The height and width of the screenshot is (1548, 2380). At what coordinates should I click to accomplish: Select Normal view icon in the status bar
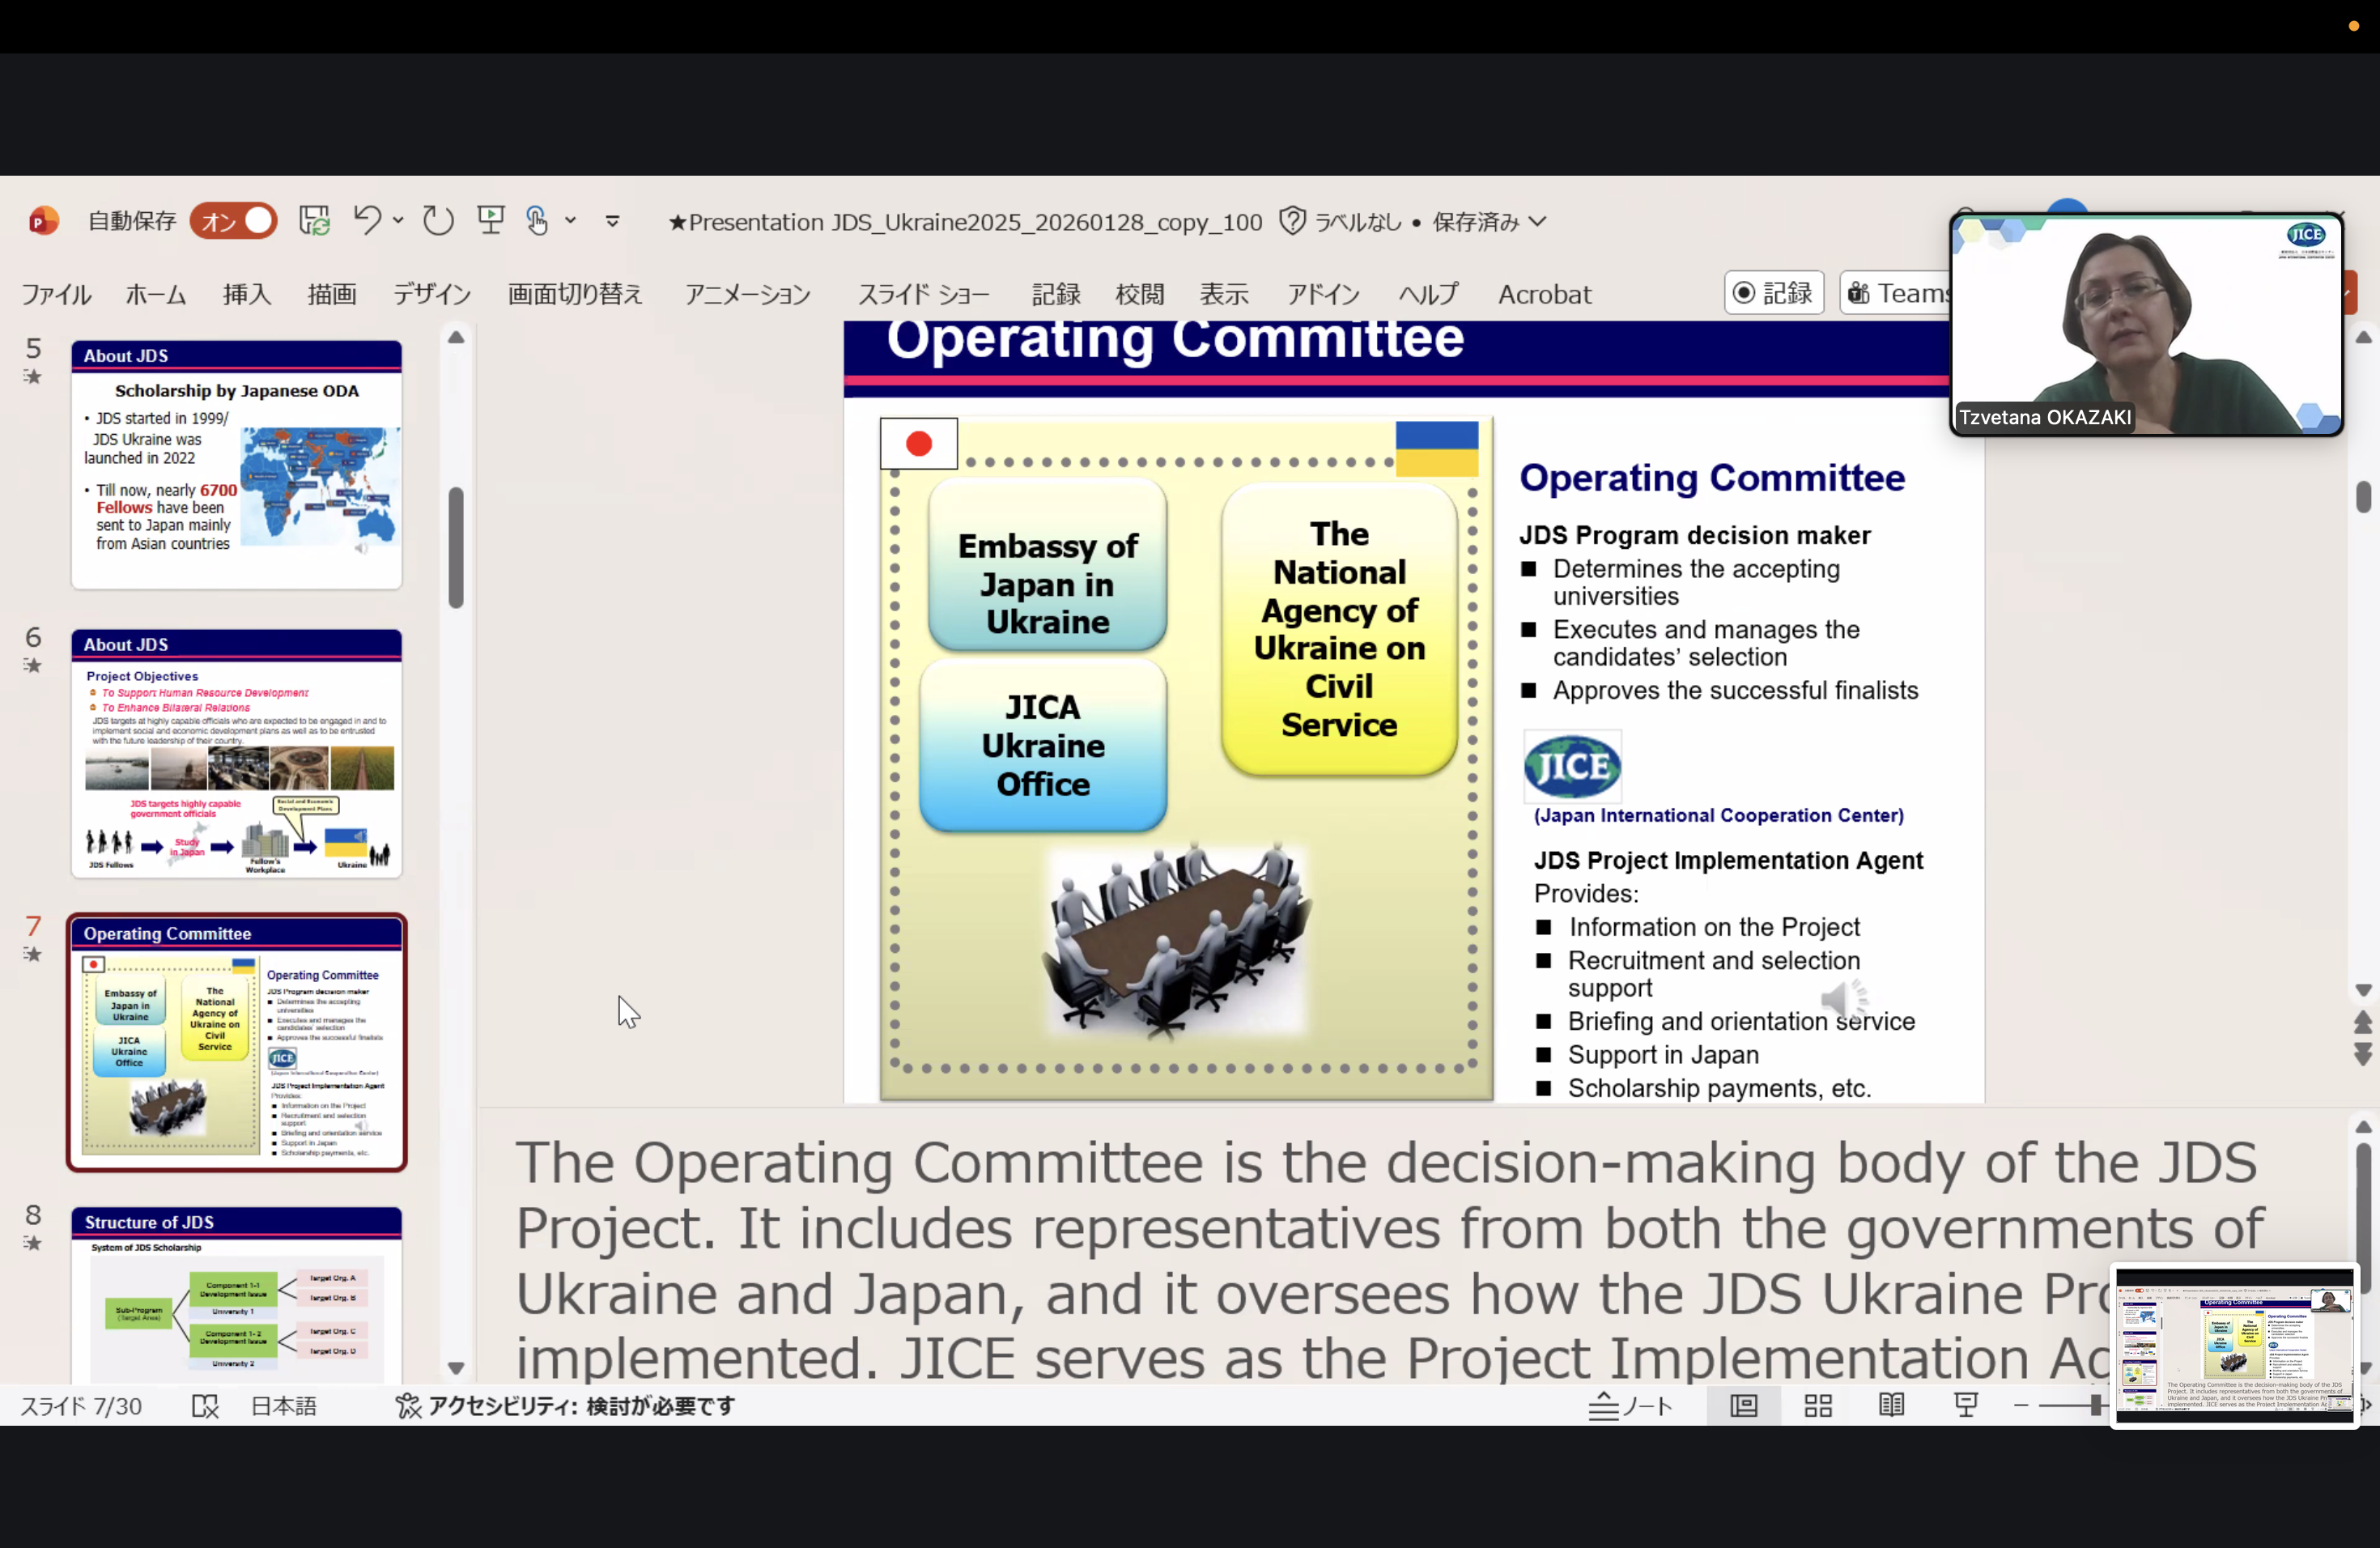tap(1744, 1406)
